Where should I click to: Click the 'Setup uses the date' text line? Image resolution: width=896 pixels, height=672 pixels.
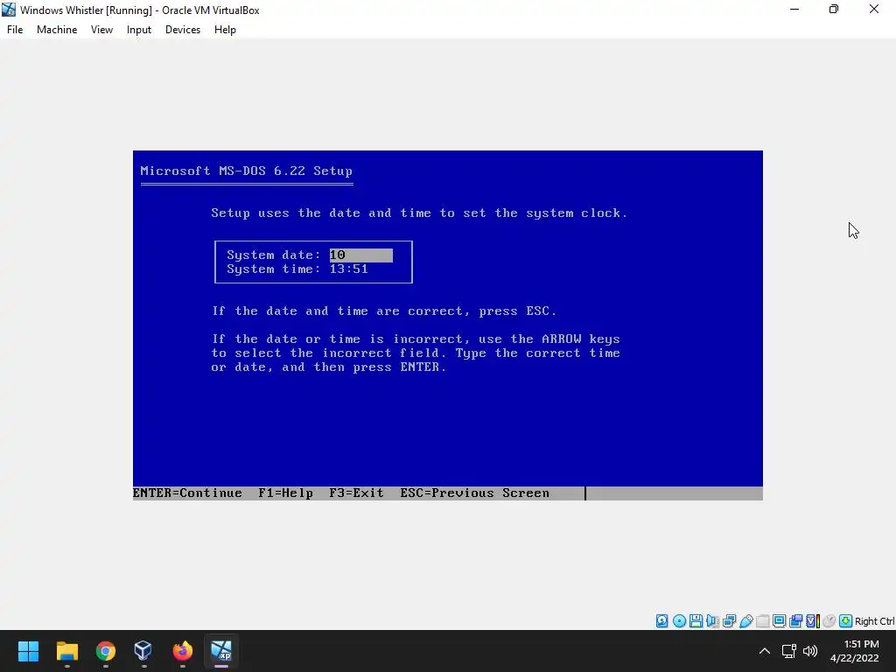419,213
